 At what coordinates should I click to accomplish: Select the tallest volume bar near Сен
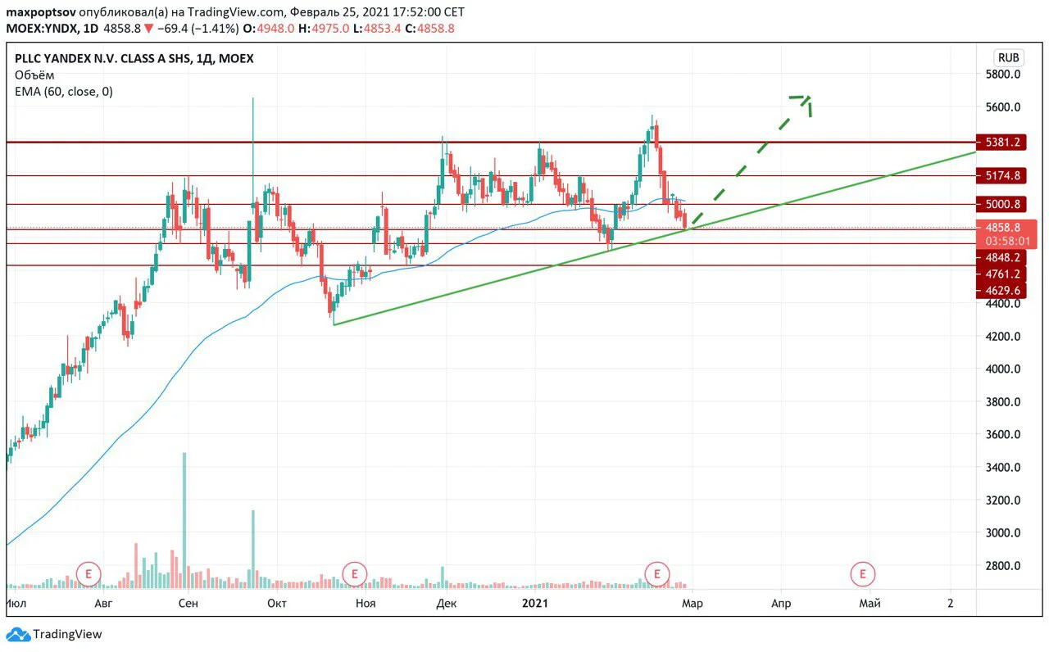click(184, 520)
